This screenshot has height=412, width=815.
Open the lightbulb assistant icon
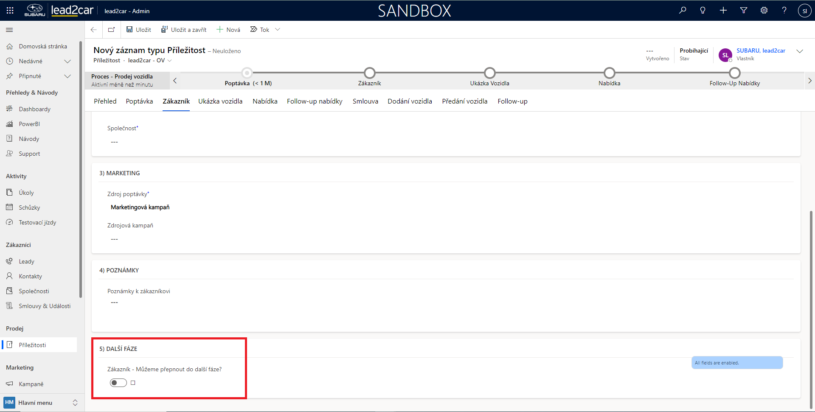[x=703, y=10]
